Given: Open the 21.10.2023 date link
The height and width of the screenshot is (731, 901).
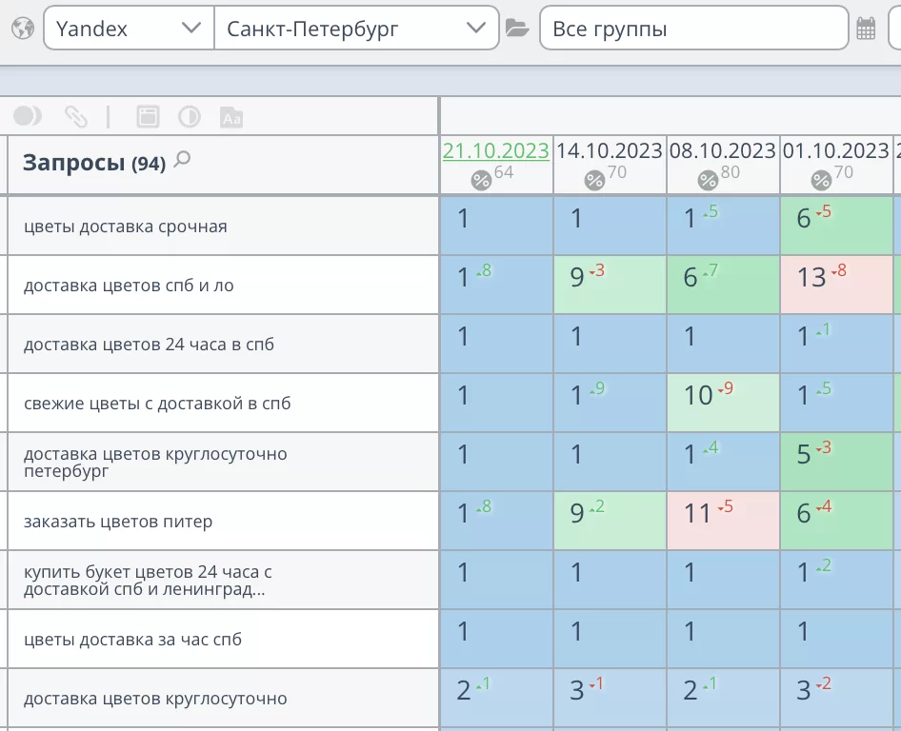Looking at the screenshot, I should [x=495, y=150].
